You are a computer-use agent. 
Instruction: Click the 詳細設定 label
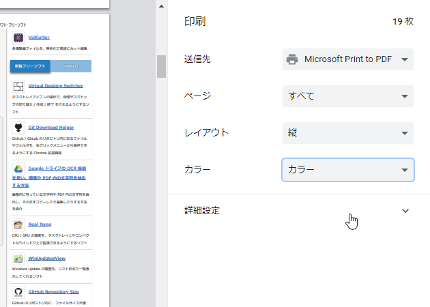pyautogui.click(x=202, y=211)
